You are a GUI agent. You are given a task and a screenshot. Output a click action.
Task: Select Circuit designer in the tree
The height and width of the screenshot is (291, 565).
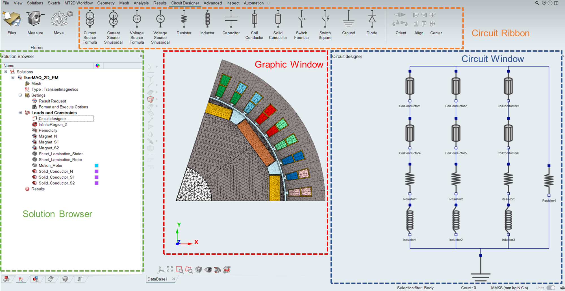(x=52, y=119)
